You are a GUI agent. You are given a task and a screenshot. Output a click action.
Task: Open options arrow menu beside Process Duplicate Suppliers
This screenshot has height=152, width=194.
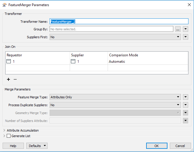coord(186,105)
